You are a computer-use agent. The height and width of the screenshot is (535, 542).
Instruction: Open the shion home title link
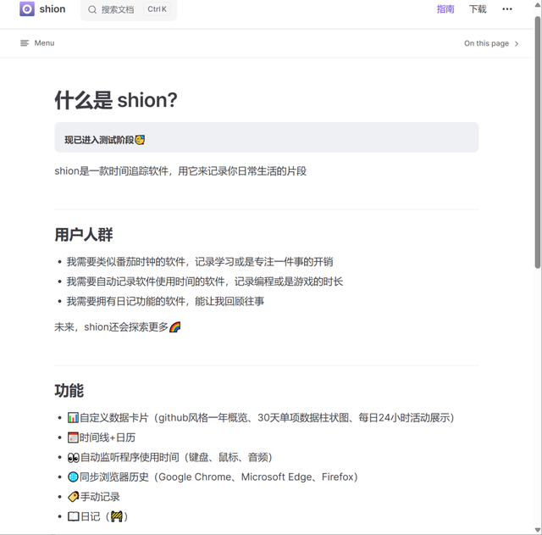53,9
